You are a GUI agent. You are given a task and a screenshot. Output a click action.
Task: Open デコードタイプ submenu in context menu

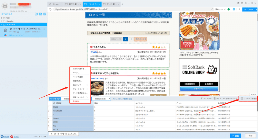coord(80,89)
